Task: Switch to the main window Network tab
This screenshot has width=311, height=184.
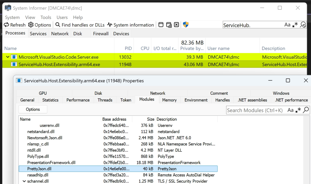Action: (x=60, y=34)
